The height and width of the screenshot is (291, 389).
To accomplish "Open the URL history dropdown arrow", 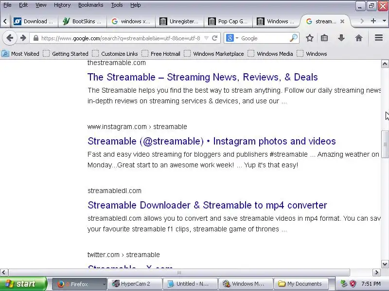I will [x=206, y=38].
